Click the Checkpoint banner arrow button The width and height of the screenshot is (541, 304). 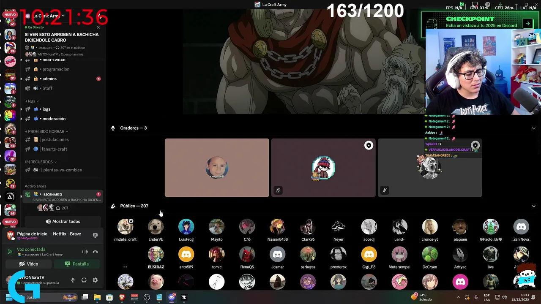[527, 24]
